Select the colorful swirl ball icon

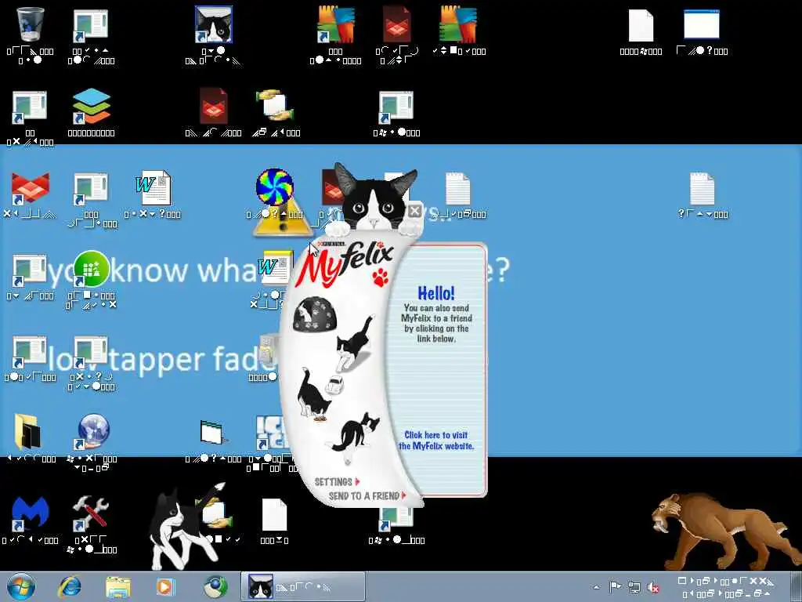[275, 187]
